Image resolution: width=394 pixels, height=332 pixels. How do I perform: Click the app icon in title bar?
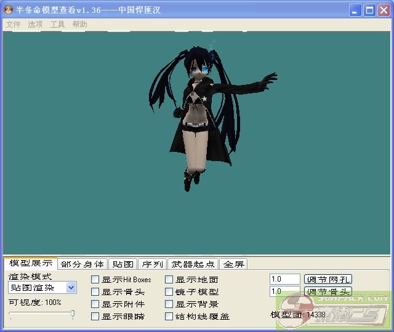point(9,10)
